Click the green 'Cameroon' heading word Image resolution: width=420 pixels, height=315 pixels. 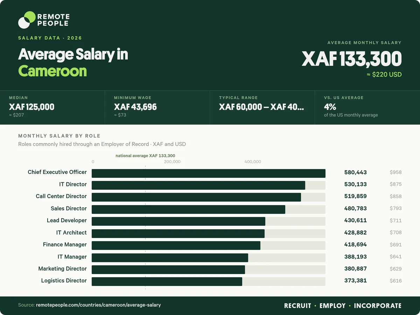click(x=52, y=71)
